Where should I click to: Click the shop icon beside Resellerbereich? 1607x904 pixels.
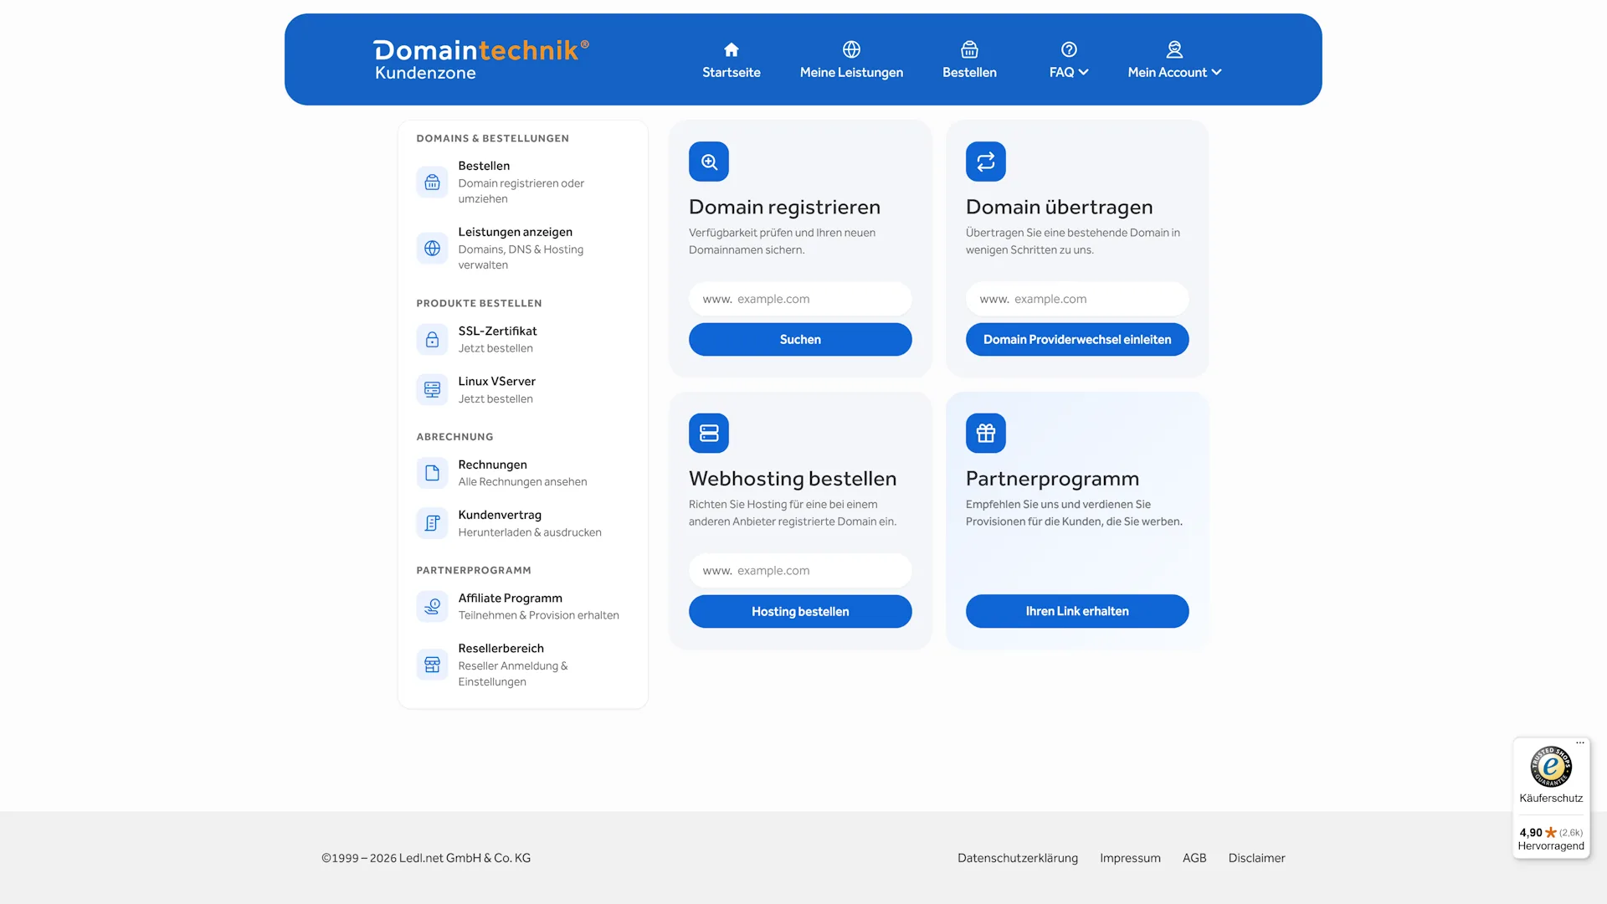click(432, 665)
